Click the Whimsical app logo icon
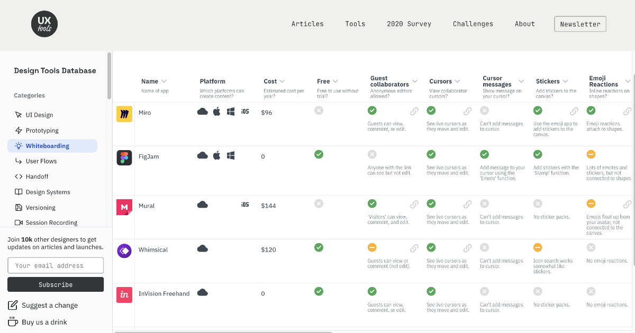 coord(124,251)
